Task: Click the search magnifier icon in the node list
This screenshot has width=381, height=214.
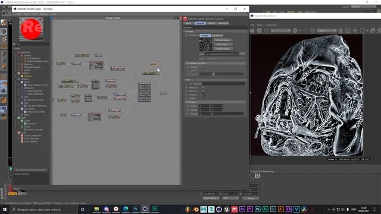Action: tap(14, 44)
